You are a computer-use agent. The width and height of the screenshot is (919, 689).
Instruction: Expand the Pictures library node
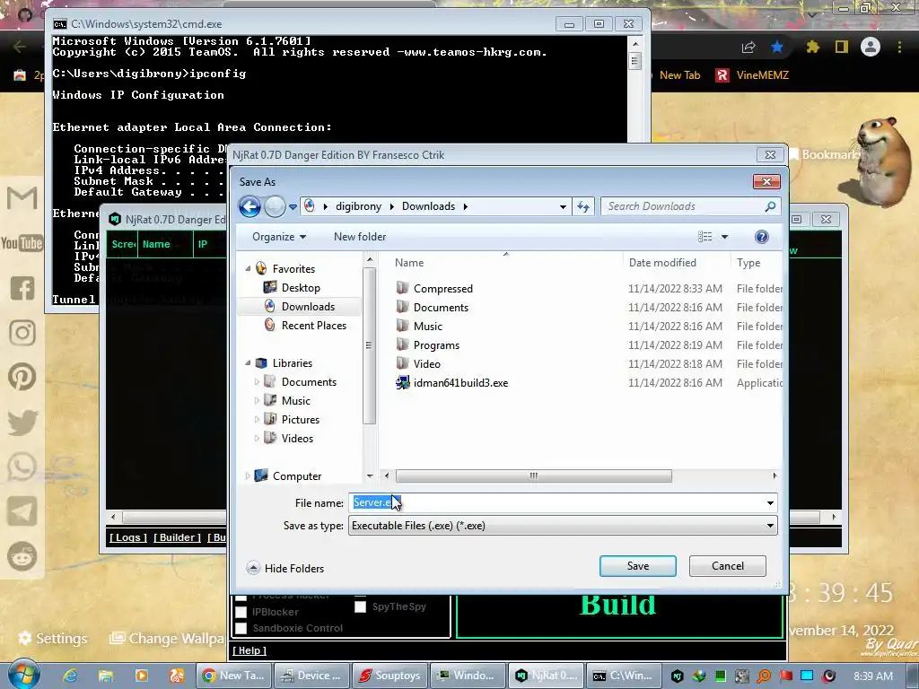[x=257, y=420]
